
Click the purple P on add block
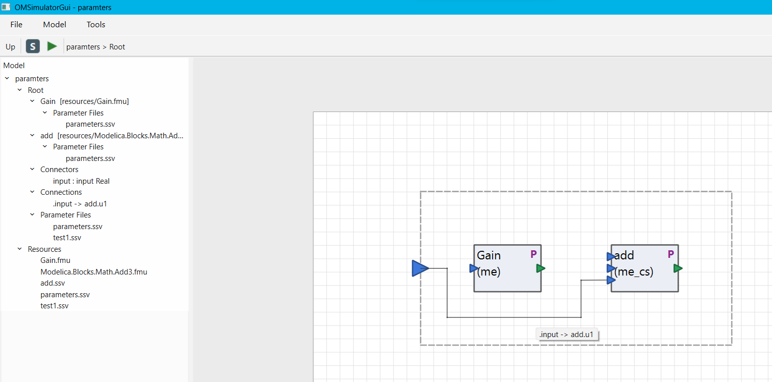point(671,254)
